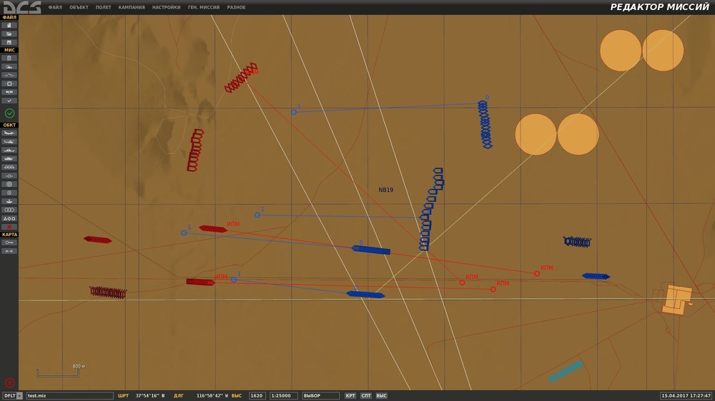Click the rightmost КПМ waypoint circle
The height and width of the screenshot is (401, 715).
(x=537, y=273)
